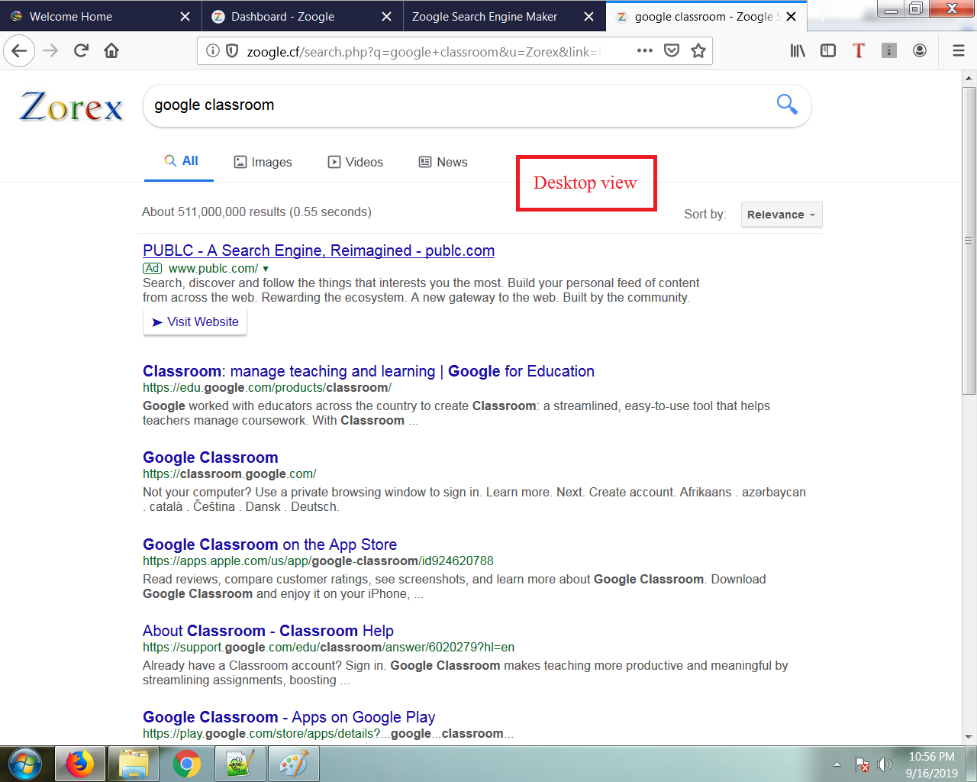This screenshot has width=977, height=782.
Task: Open page actions three-dot menu
Action: (645, 51)
